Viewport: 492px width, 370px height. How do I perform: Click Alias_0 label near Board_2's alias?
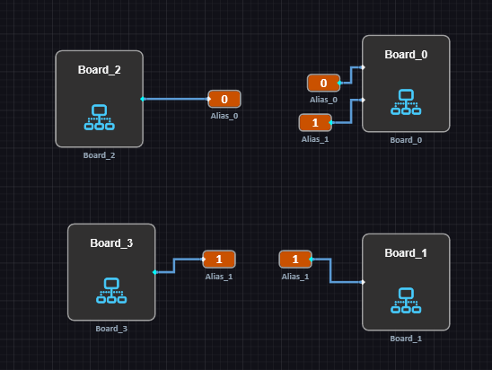tap(224, 116)
